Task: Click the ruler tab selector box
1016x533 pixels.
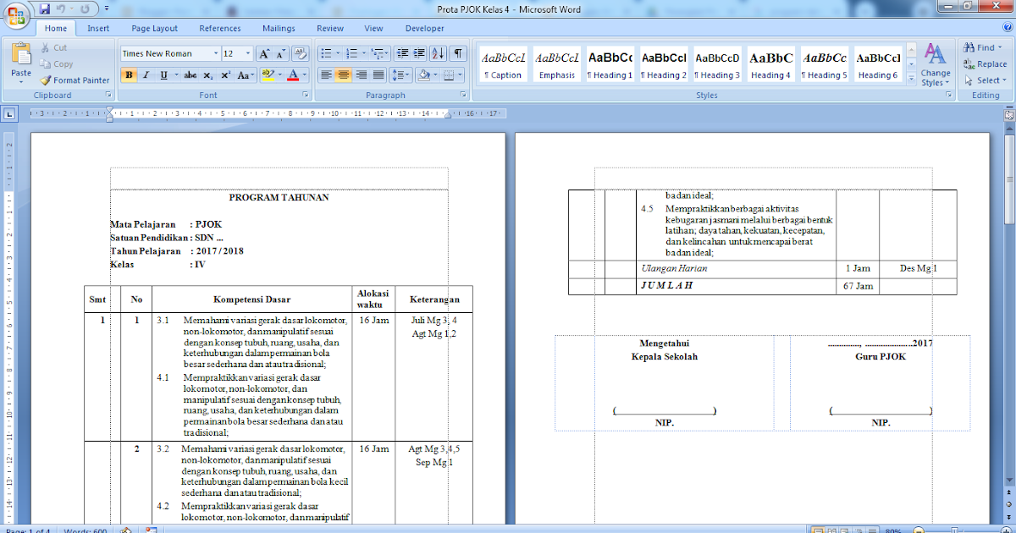Action: 10,113
